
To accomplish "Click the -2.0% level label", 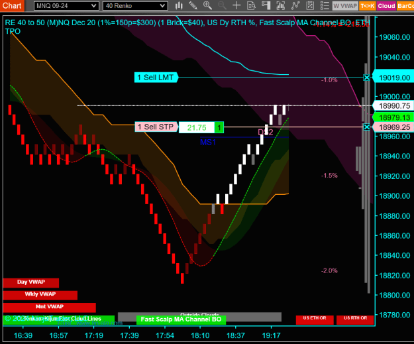I will 329,270.
